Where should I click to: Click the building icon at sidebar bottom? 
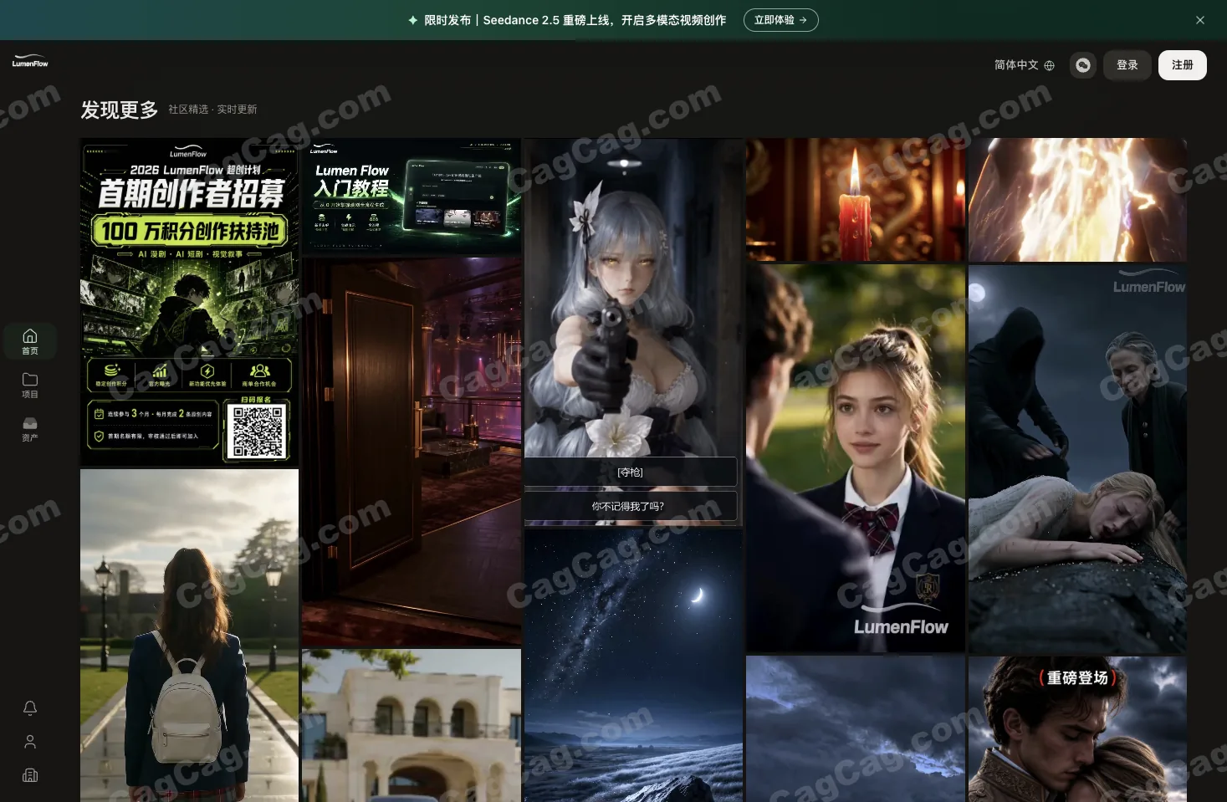tap(30, 775)
